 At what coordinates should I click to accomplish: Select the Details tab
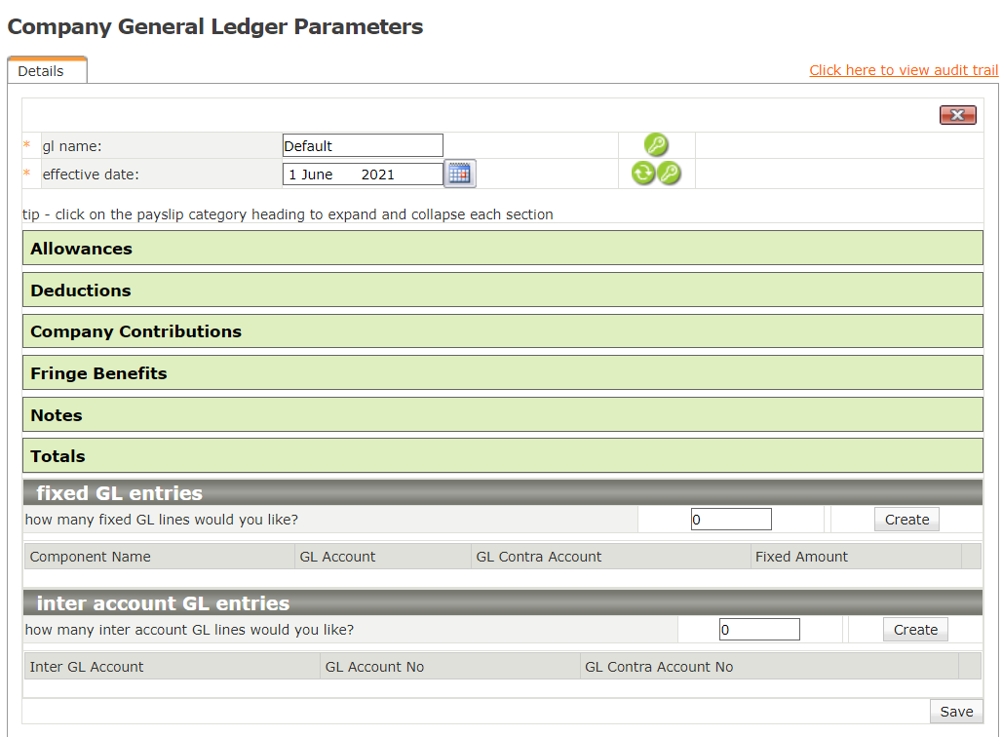click(41, 71)
